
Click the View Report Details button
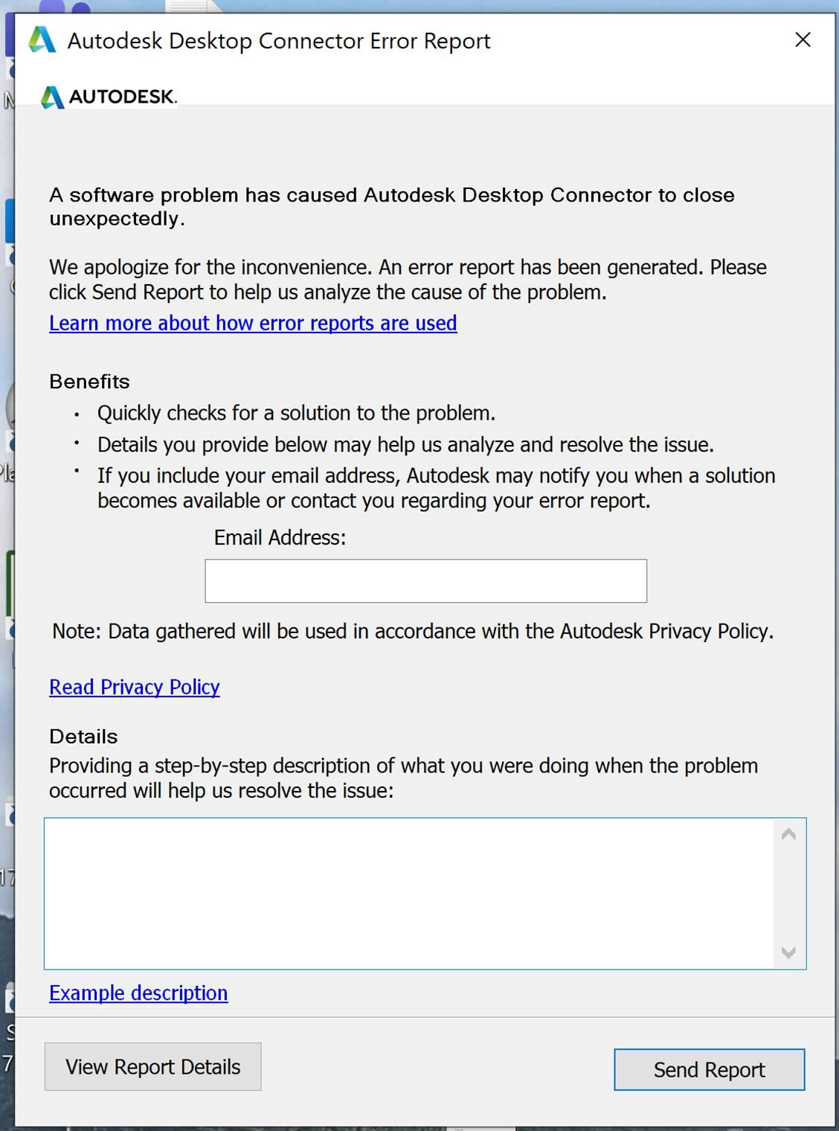point(153,1067)
